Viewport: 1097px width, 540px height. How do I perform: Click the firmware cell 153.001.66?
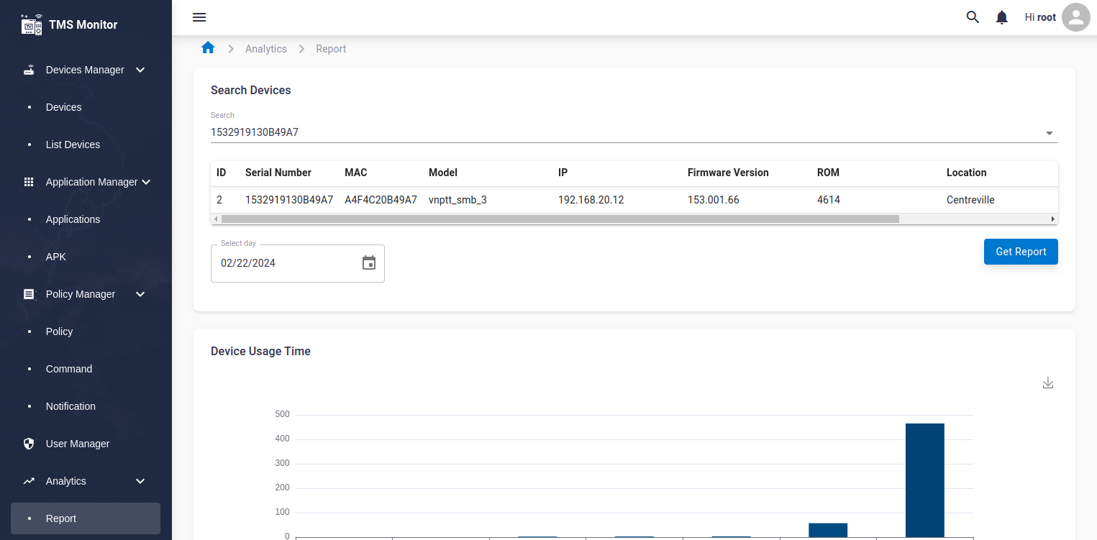pos(714,200)
